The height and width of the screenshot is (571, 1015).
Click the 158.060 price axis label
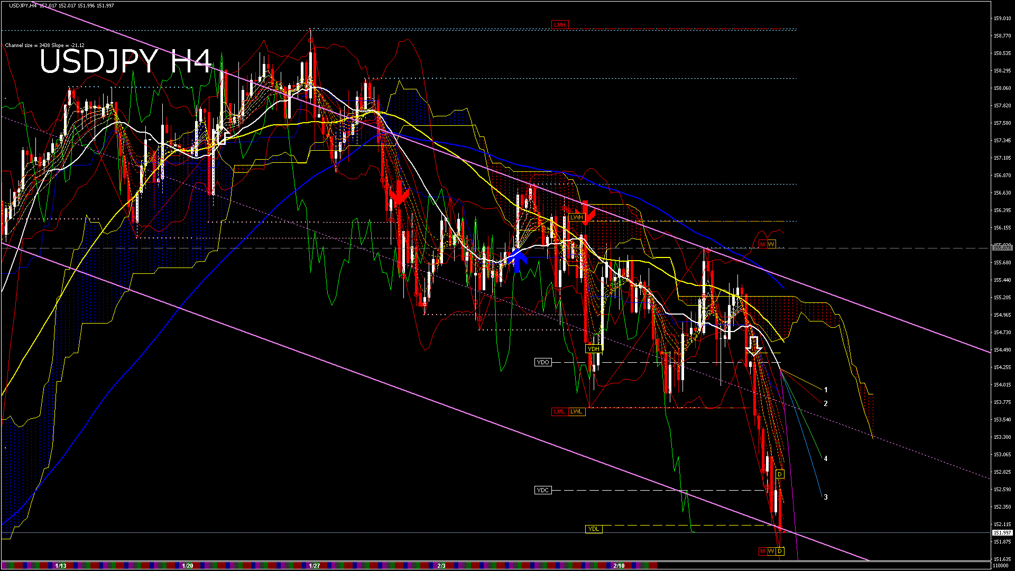coord(1002,88)
